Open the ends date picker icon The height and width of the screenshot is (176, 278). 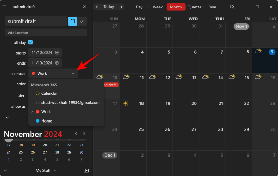tap(57, 63)
